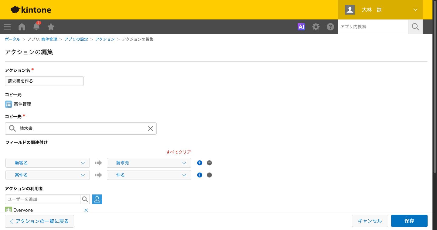The width and height of the screenshot is (437, 230).
Task: Search users with the magnifier button
Action: tap(85, 199)
